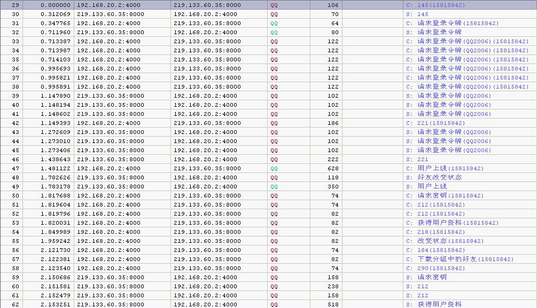This screenshot has width=537, height=308.
Task: Select the highlighted packet row number 29
Action: point(15,5)
